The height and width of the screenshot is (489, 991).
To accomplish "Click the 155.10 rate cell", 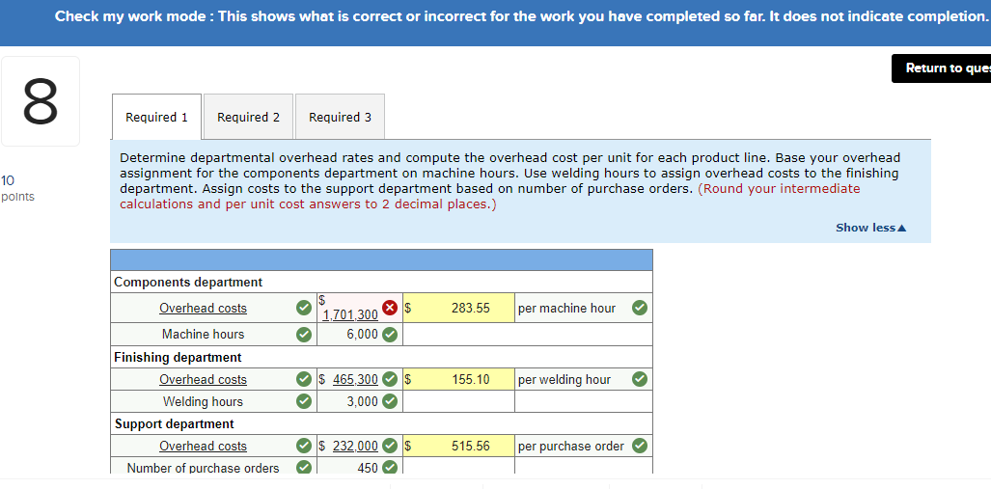I will (x=459, y=379).
